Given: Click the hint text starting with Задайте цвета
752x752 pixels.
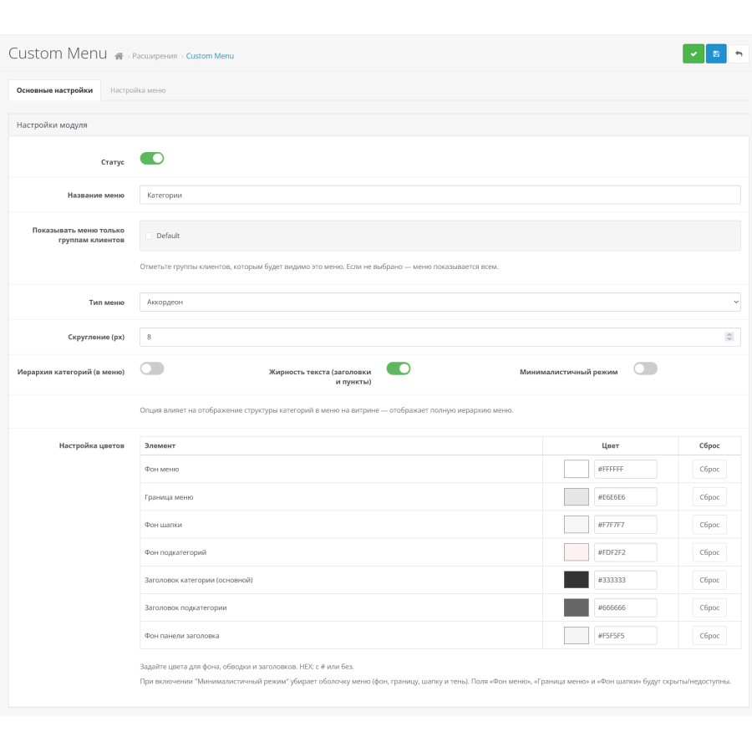Looking at the screenshot, I should [246, 667].
